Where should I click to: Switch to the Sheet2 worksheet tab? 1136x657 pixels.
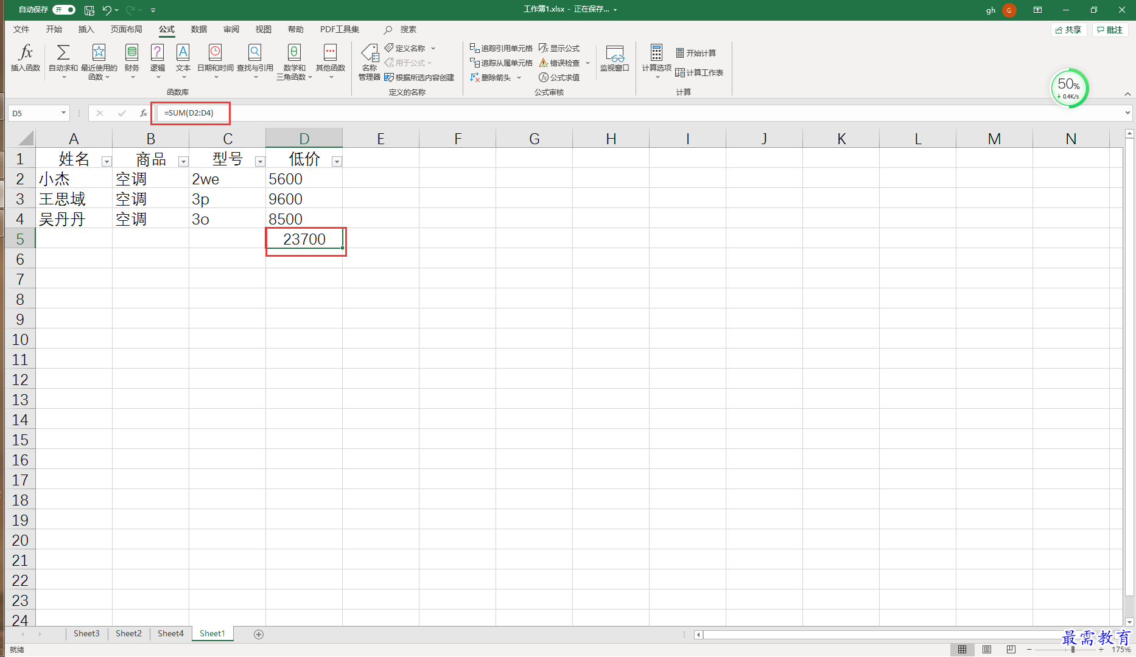pyautogui.click(x=128, y=634)
